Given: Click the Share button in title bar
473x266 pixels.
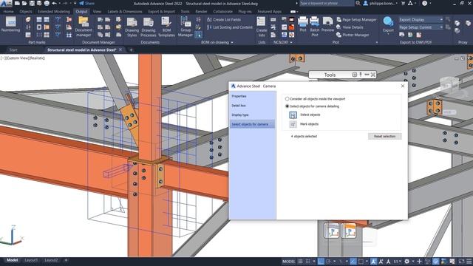Looking at the screenshot, I should click(87, 3).
